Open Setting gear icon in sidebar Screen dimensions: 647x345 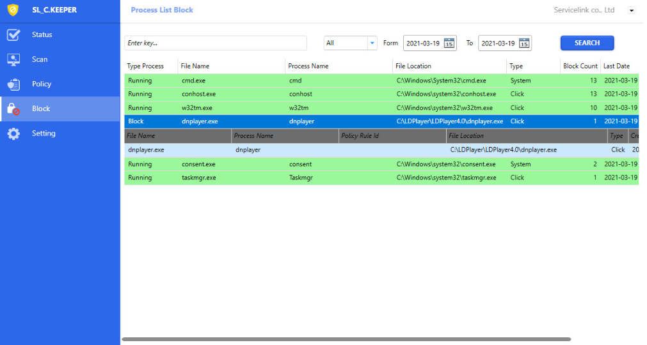point(13,134)
